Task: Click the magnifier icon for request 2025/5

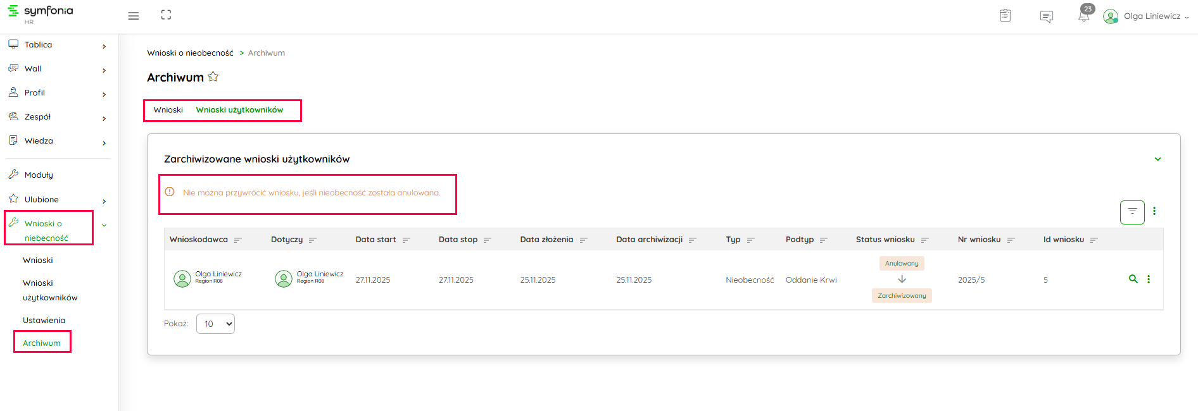Action: pos(1133,279)
